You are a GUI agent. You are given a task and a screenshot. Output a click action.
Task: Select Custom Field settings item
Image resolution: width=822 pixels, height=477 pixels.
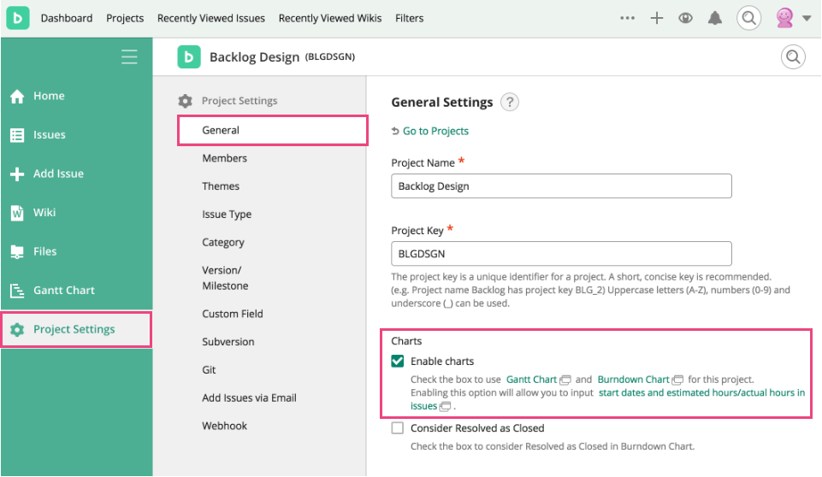tap(233, 314)
